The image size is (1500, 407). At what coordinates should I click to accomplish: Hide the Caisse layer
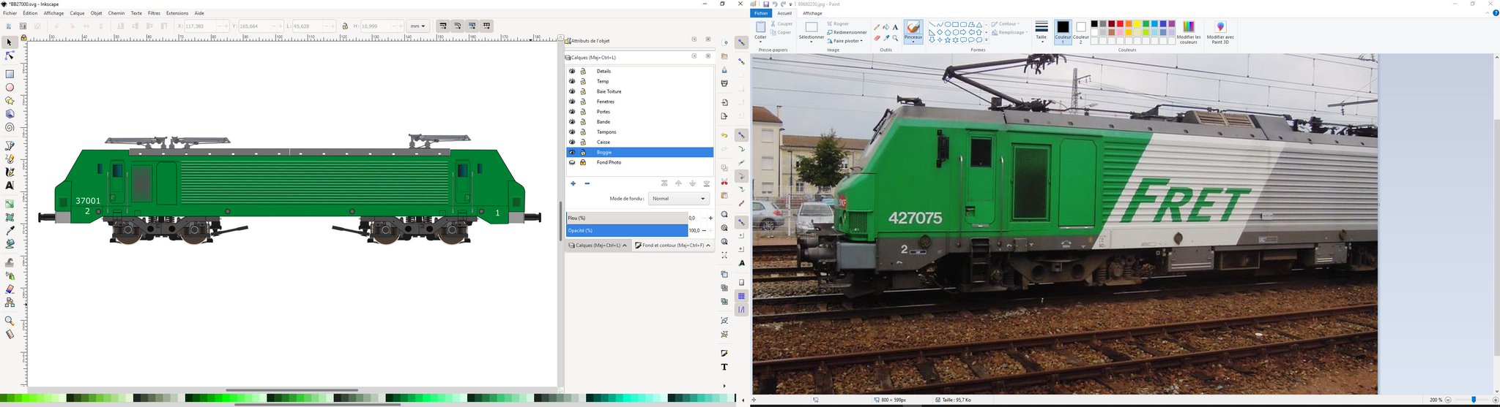(572, 142)
